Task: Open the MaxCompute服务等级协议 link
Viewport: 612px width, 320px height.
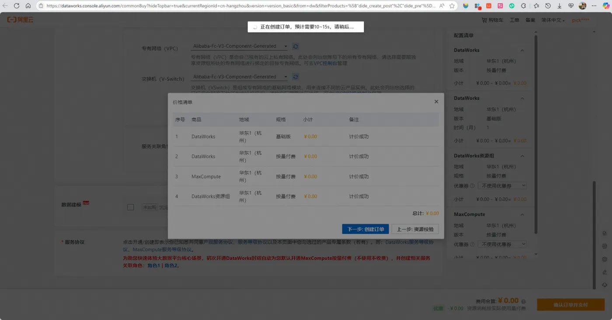Action: [162, 250]
